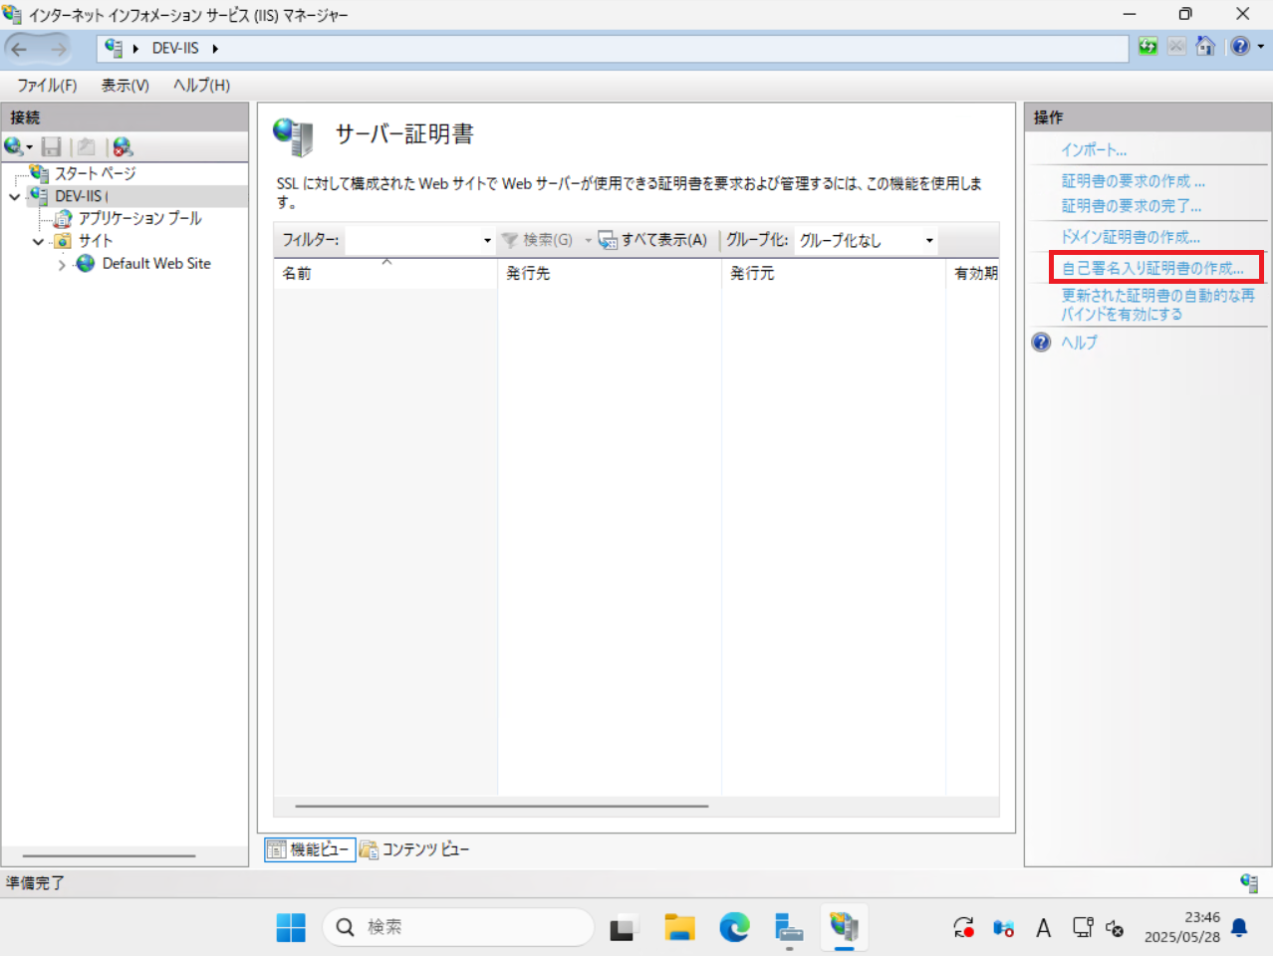Click 更新された証明書の自動的な再バインドを有効にする link

tap(1157, 305)
